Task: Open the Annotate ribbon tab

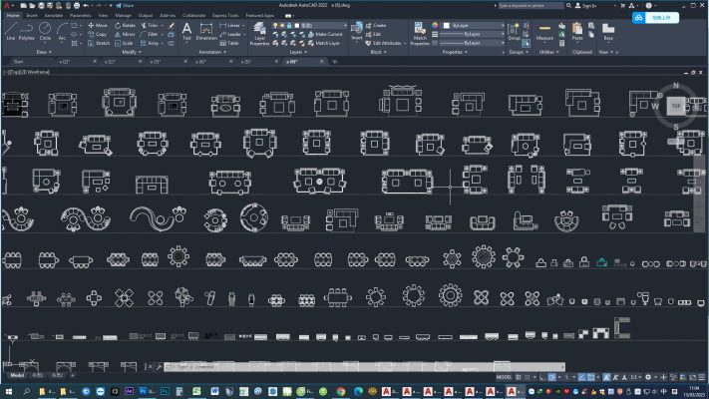Action: tap(53, 16)
